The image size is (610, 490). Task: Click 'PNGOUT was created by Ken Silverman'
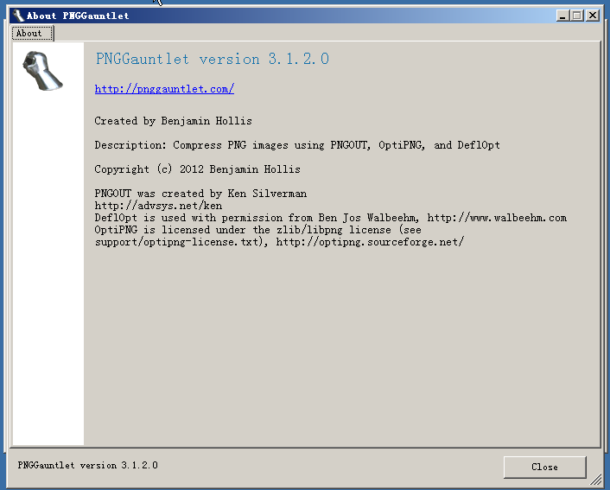200,194
